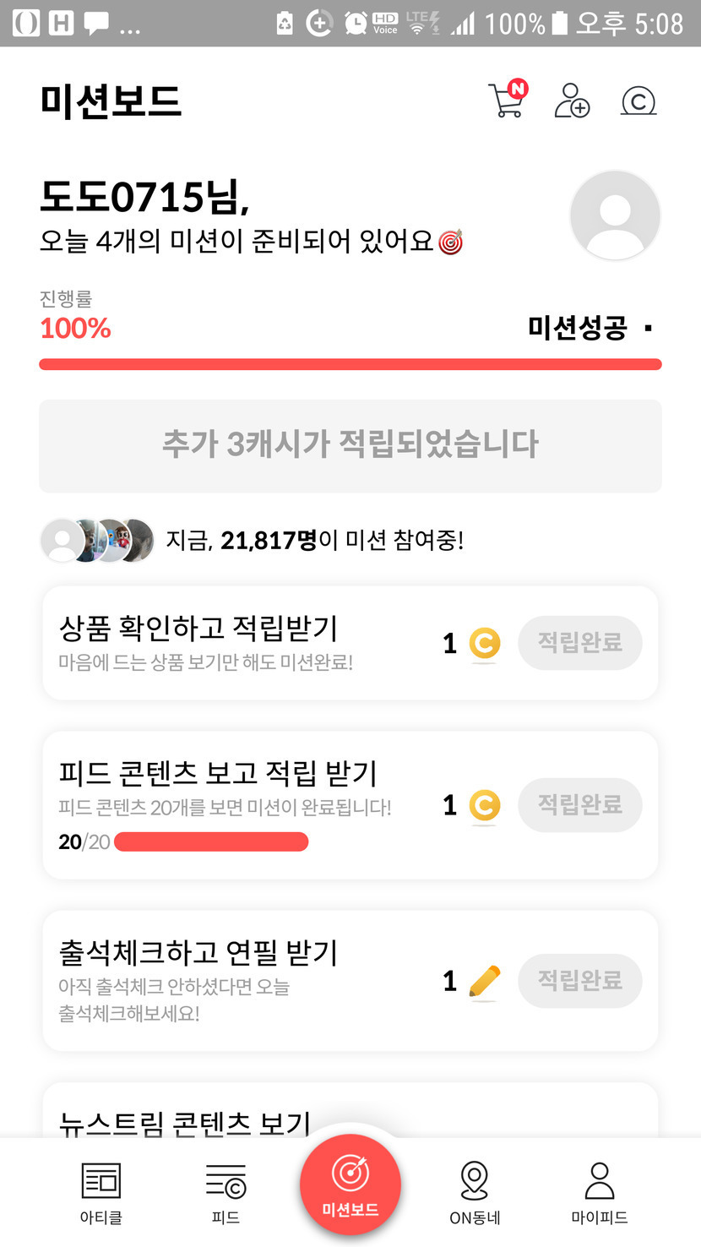Tap the gold coin on 피드 콘텐츠 mission
This screenshot has height=1247, width=701.
click(484, 806)
